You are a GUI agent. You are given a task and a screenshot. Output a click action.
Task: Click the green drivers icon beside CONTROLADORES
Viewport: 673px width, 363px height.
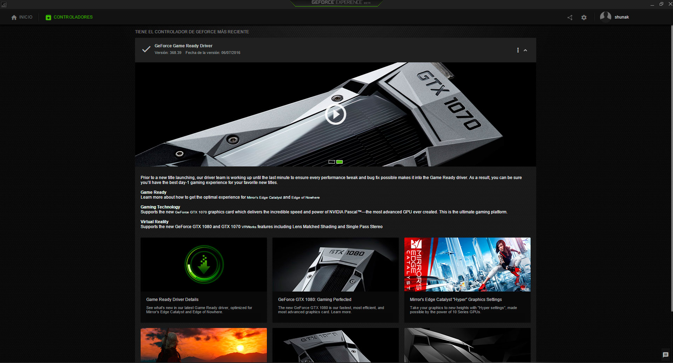click(48, 18)
